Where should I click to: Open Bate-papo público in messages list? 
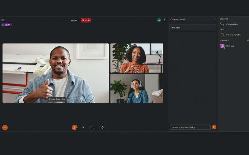[x=231, y=24]
